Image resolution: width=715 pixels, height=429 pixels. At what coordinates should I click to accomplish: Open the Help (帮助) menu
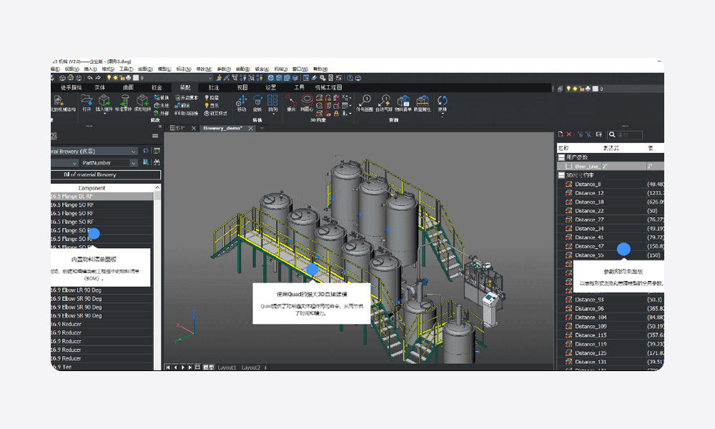click(320, 69)
